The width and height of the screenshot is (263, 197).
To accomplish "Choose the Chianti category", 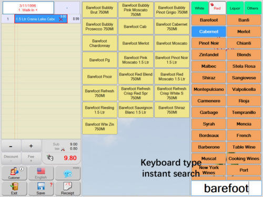I will (x=244, y=43).
